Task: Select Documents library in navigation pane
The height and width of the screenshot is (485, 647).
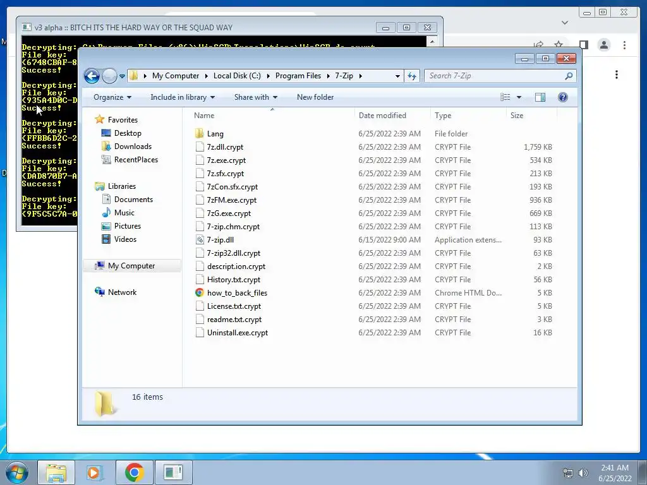Action: (x=133, y=200)
